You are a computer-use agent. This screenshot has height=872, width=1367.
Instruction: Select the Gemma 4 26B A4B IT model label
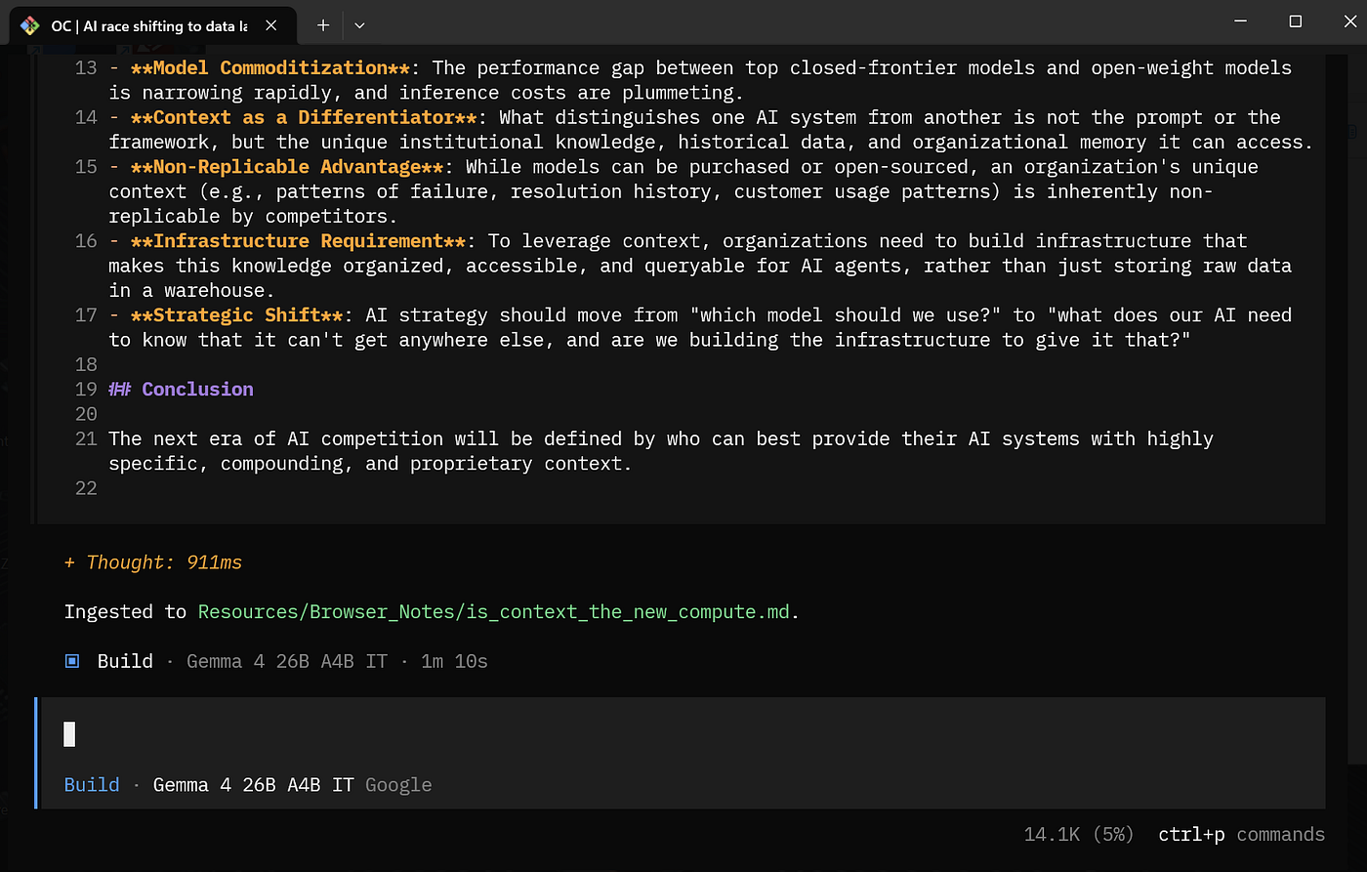point(254,785)
